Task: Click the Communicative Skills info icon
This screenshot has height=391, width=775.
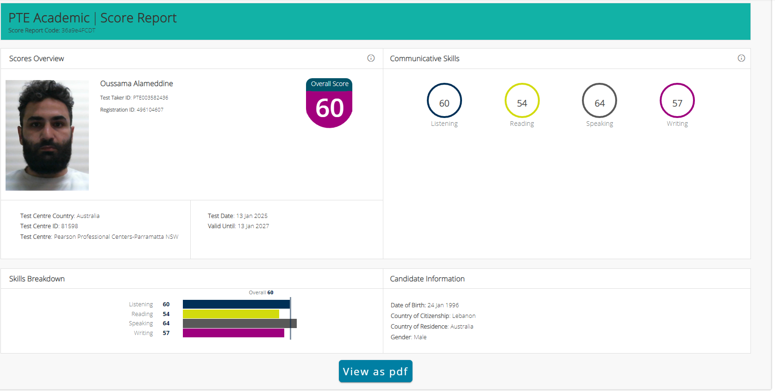Action: coord(741,58)
